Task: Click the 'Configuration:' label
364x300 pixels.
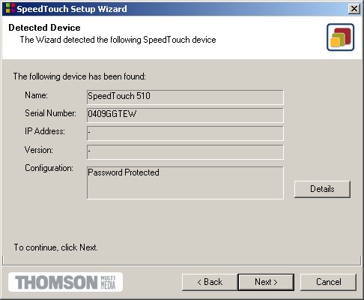Action: 49,168
